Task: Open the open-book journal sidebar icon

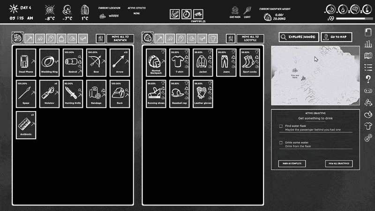Action: 368,56
